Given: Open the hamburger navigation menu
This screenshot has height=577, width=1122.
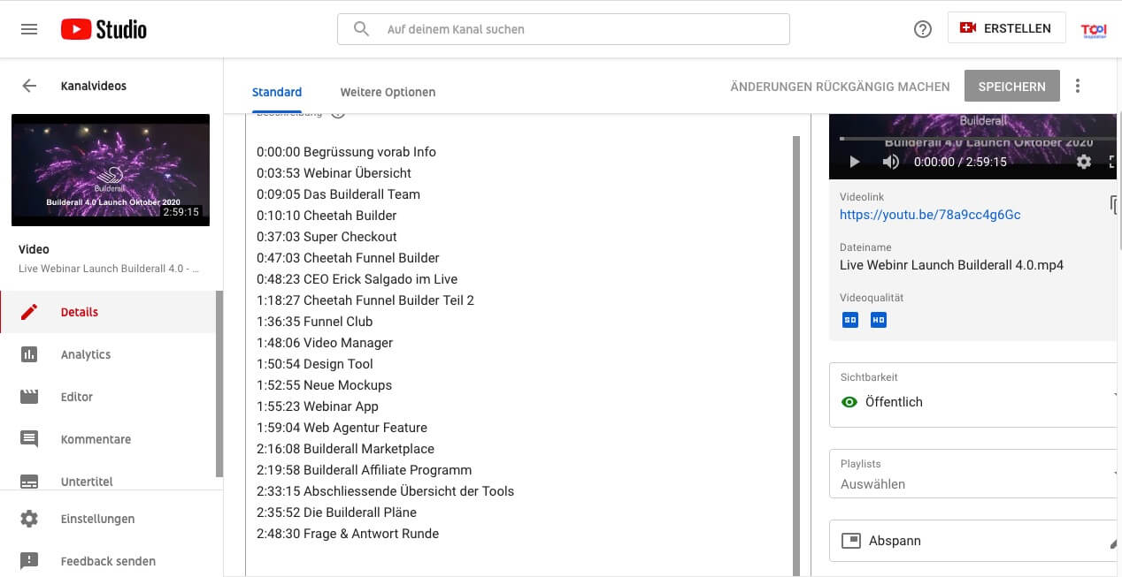Looking at the screenshot, I should point(29,29).
